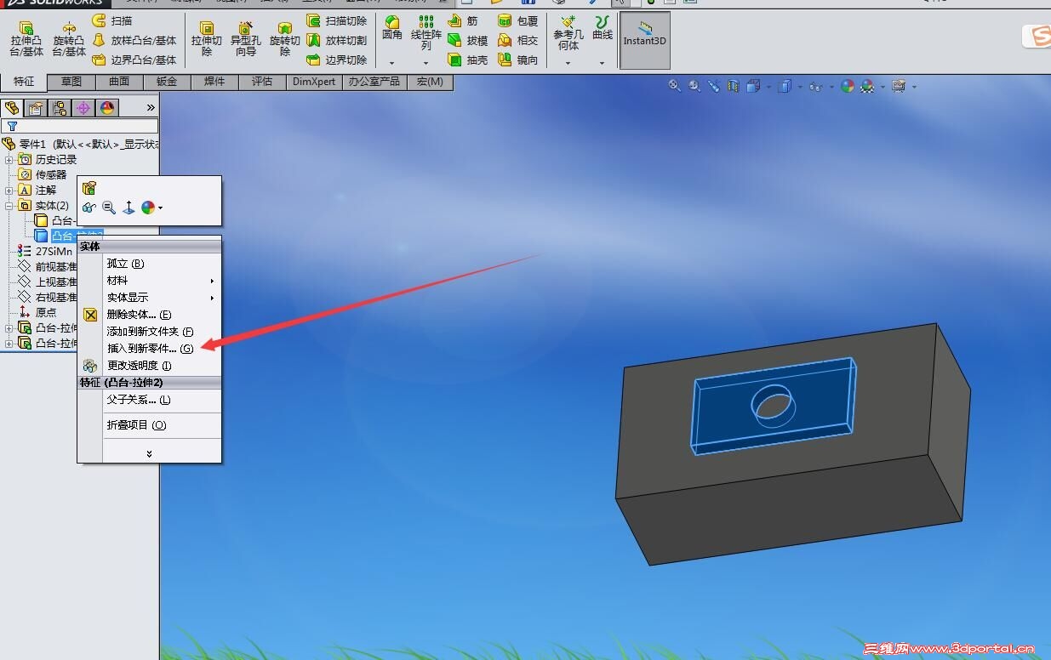Choose the 拔模 draft tool
The width and height of the screenshot is (1051, 660).
[x=468, y=40]
